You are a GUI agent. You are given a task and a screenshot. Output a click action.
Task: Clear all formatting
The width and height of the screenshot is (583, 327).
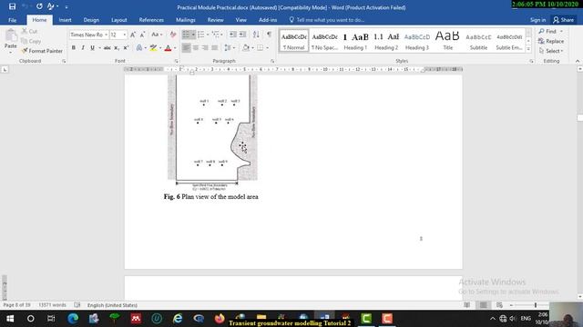[x=173, y=35]
